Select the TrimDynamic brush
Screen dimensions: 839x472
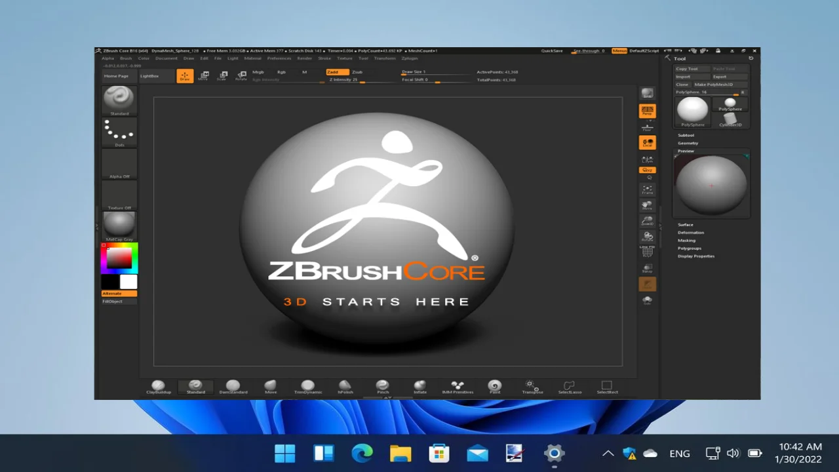(308, 387)
